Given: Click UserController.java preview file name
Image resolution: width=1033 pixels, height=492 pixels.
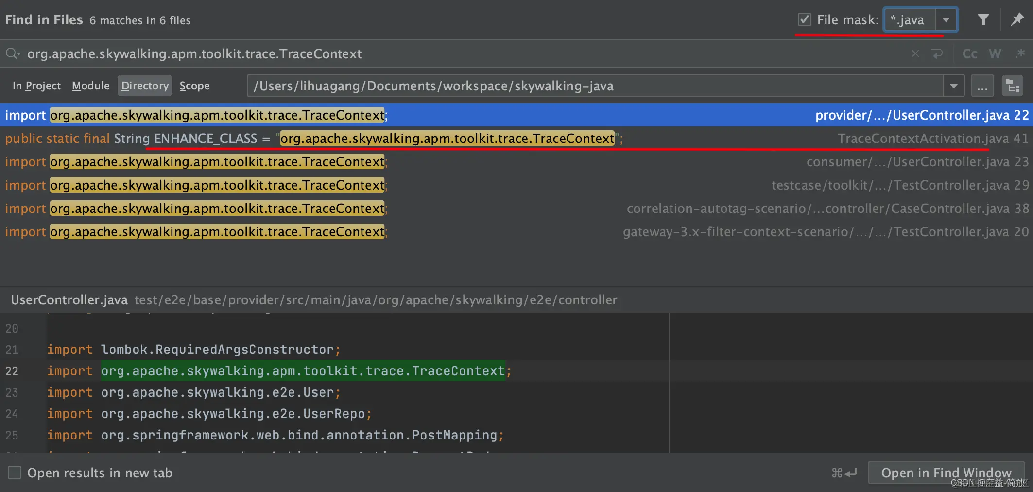Looking at the screenshot, I should (69, 300).
